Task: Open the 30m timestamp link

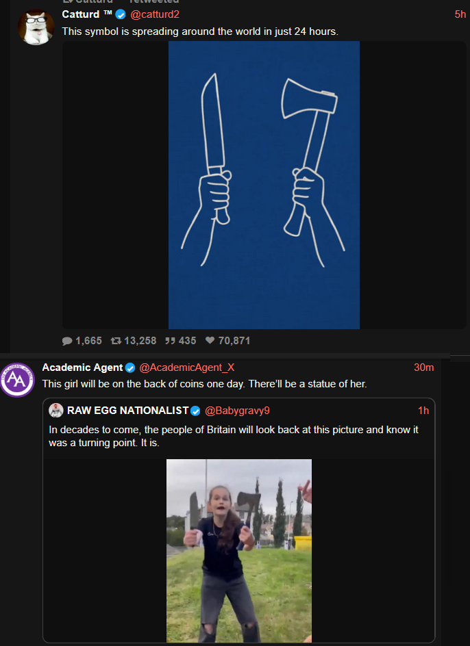Action: point(424,367)
